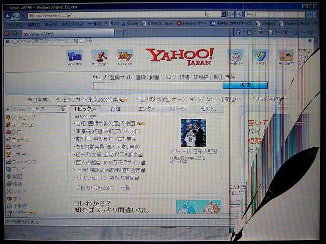The image size is (326, 244).
Task: Select the 登録サイト search category
Action: [x=121, y=77]
